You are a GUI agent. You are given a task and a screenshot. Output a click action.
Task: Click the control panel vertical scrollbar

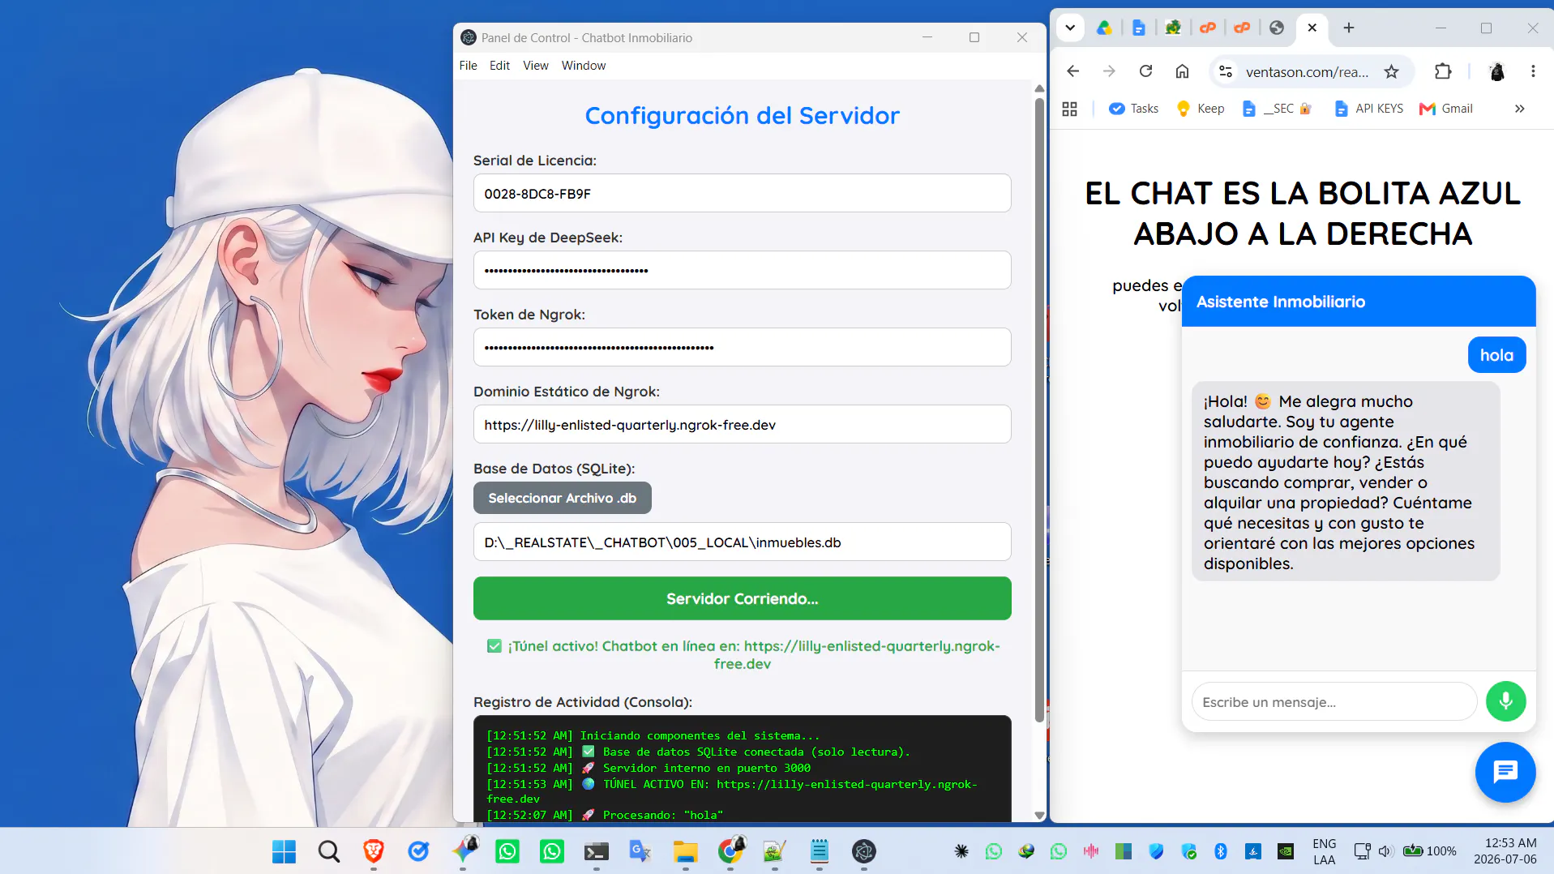click(x=1039, y=409)
